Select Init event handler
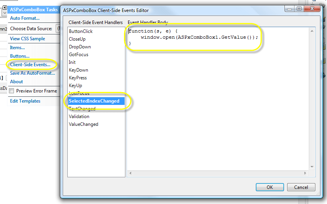This screenshot has width=327, height=204. tap(72, 62)
